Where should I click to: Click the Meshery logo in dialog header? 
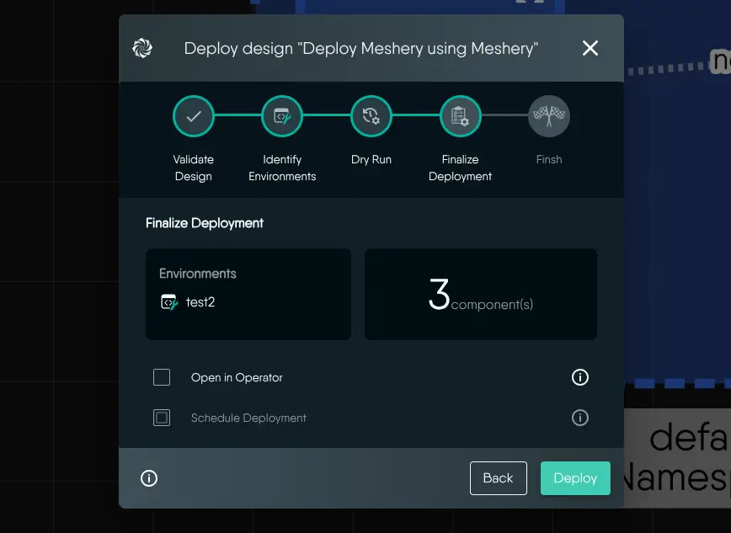[142, 48]
